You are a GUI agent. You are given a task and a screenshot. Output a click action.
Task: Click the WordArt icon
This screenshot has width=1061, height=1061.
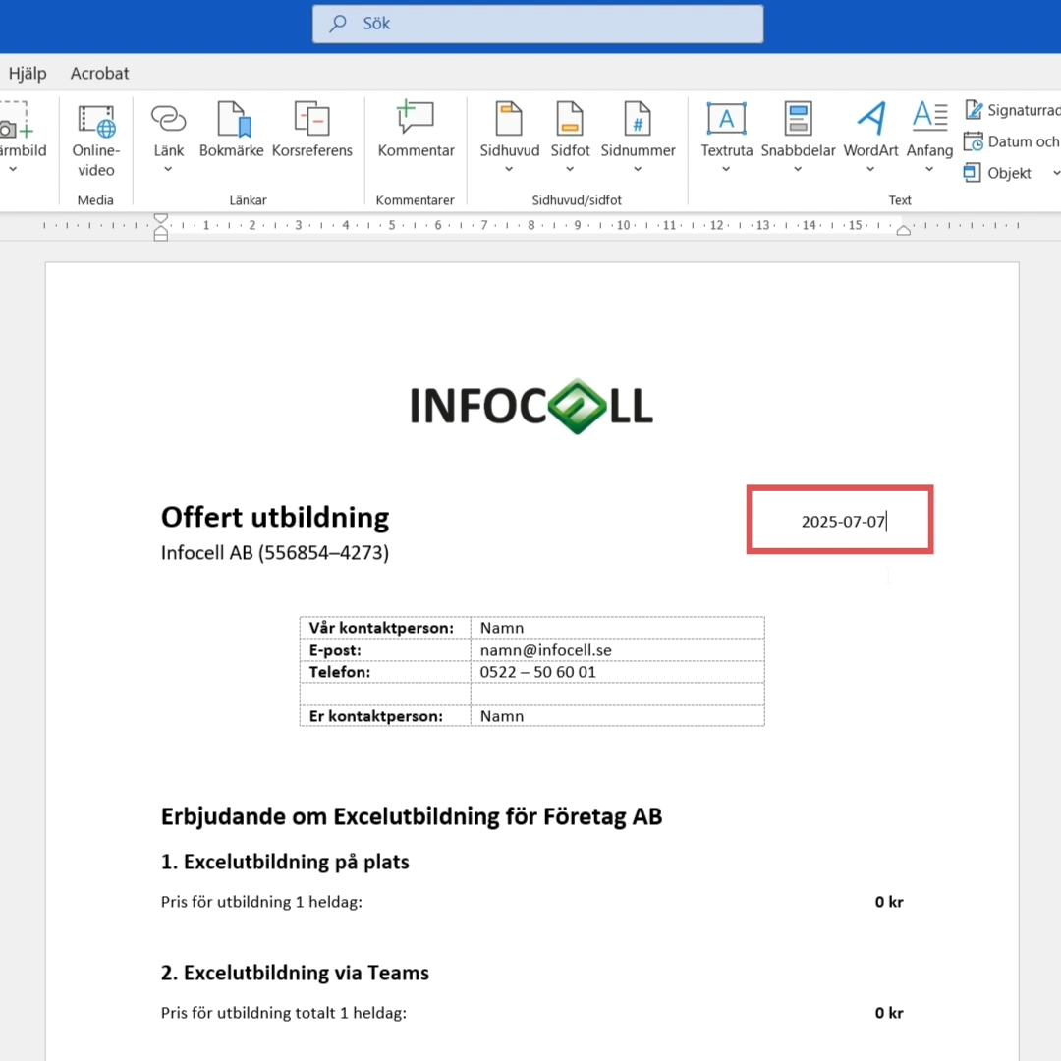870,119
